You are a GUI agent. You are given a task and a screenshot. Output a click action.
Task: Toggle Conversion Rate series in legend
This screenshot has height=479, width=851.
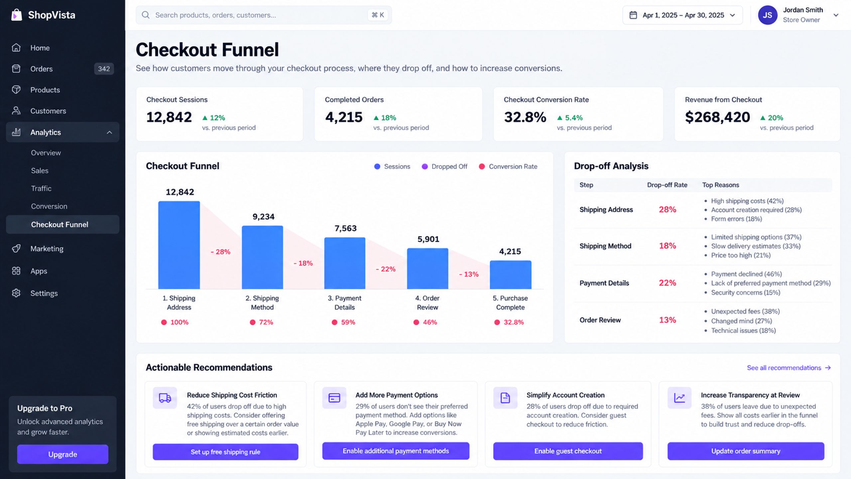coord(508,166)
